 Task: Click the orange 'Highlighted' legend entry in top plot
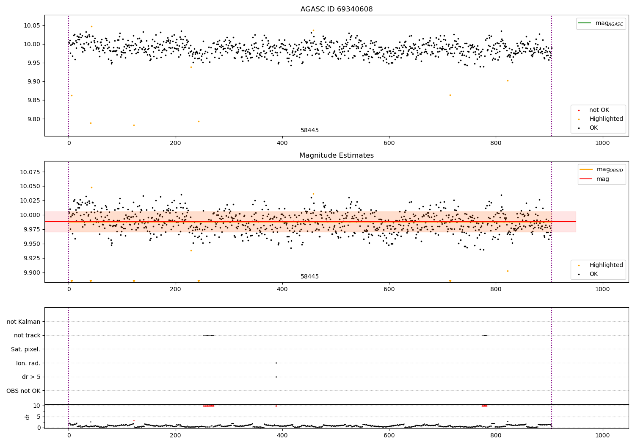point(598,119)
